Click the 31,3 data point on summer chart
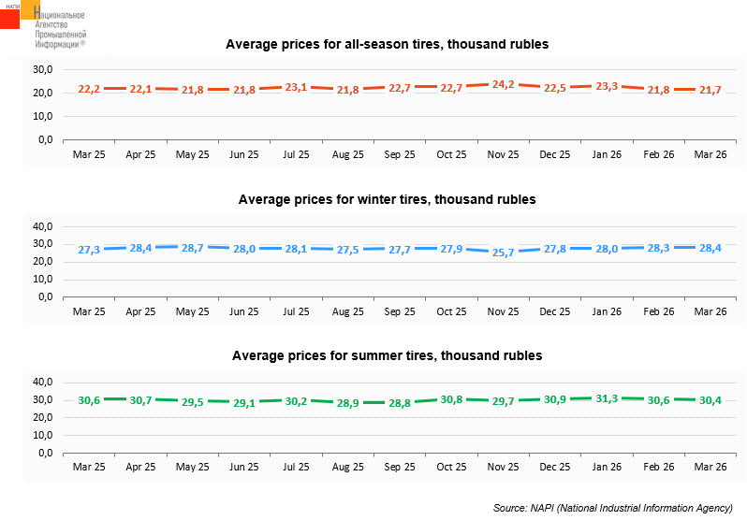Image resolution: width=747 pixels, height=520 pixels. click(x=607, y=398)
